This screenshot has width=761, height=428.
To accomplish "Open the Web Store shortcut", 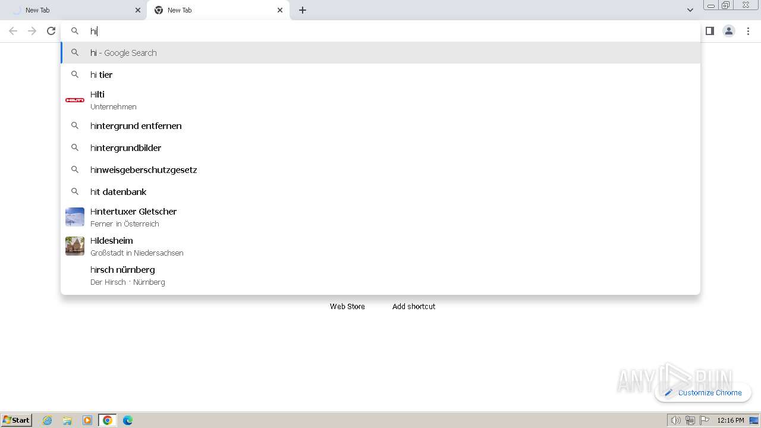I will (x=347, y=306).
